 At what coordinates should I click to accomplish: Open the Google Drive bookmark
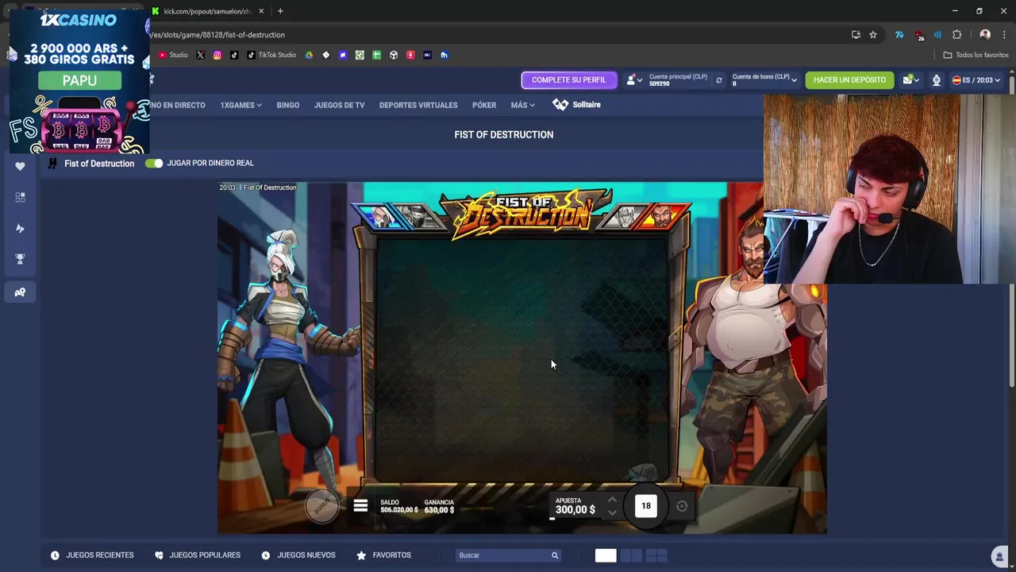click(309, 55)
